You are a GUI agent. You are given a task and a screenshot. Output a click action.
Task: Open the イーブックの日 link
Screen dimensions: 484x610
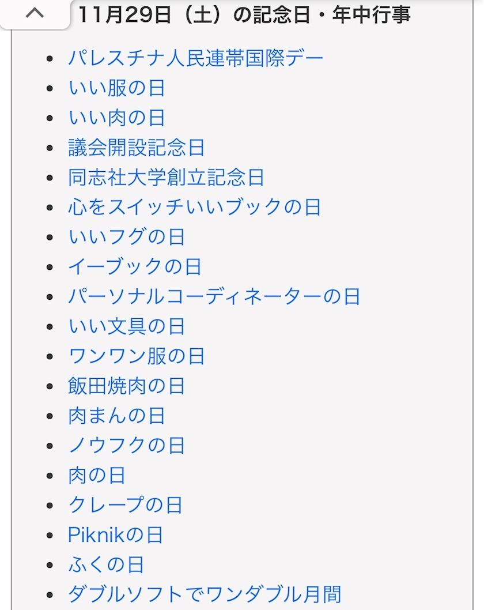135,267
